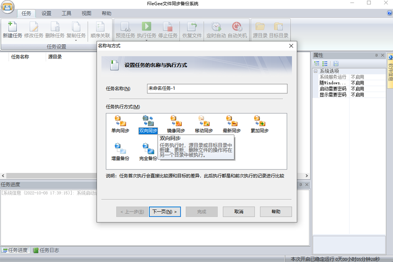The height and width of the screenshot is (262, 393).
Task: Open the 复制任务 dropdown arrow
Action: (x=76, y=40)
